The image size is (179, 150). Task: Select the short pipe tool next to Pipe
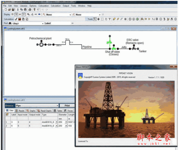118,19
